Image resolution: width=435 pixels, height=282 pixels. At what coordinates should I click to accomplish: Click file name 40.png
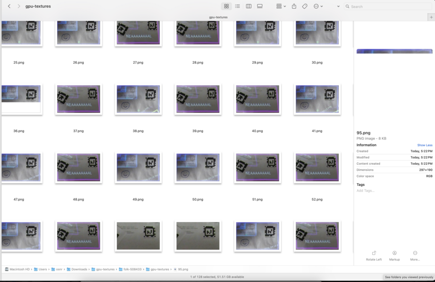coord(258,131)
